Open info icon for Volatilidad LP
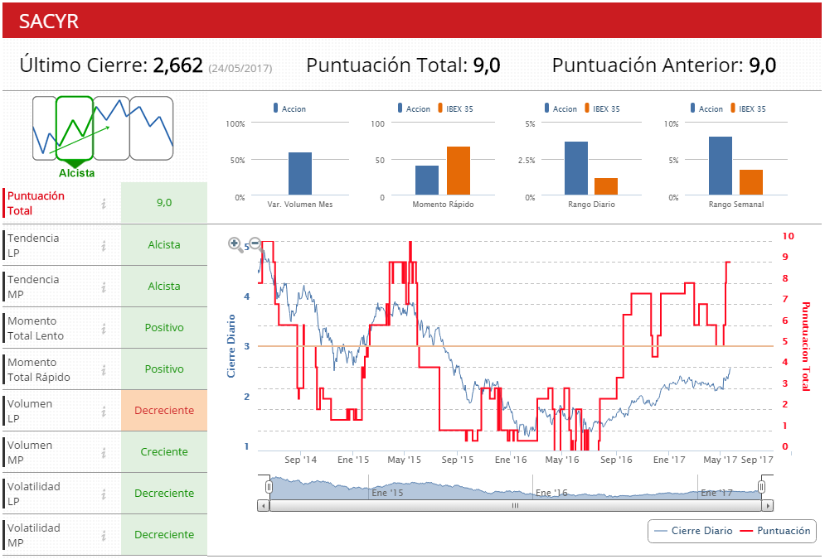This screenshot has height=559, width=825. coord(104,494)
